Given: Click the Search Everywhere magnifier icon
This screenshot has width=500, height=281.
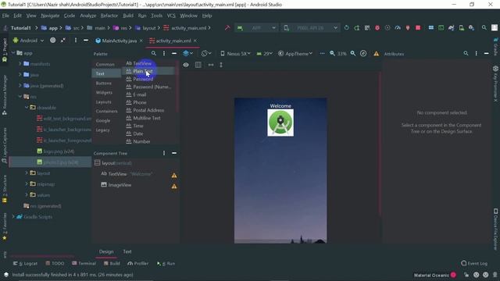Looking at the screenshot, I should pyautogui.click(x=484, y=28).
